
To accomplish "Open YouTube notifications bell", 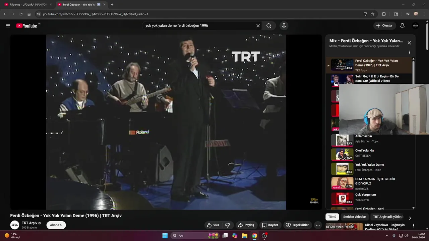I will 403,26.
